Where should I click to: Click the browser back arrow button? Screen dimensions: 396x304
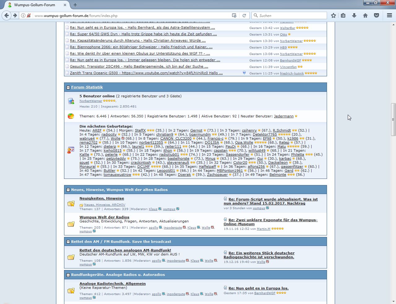[x=6, y=15]
